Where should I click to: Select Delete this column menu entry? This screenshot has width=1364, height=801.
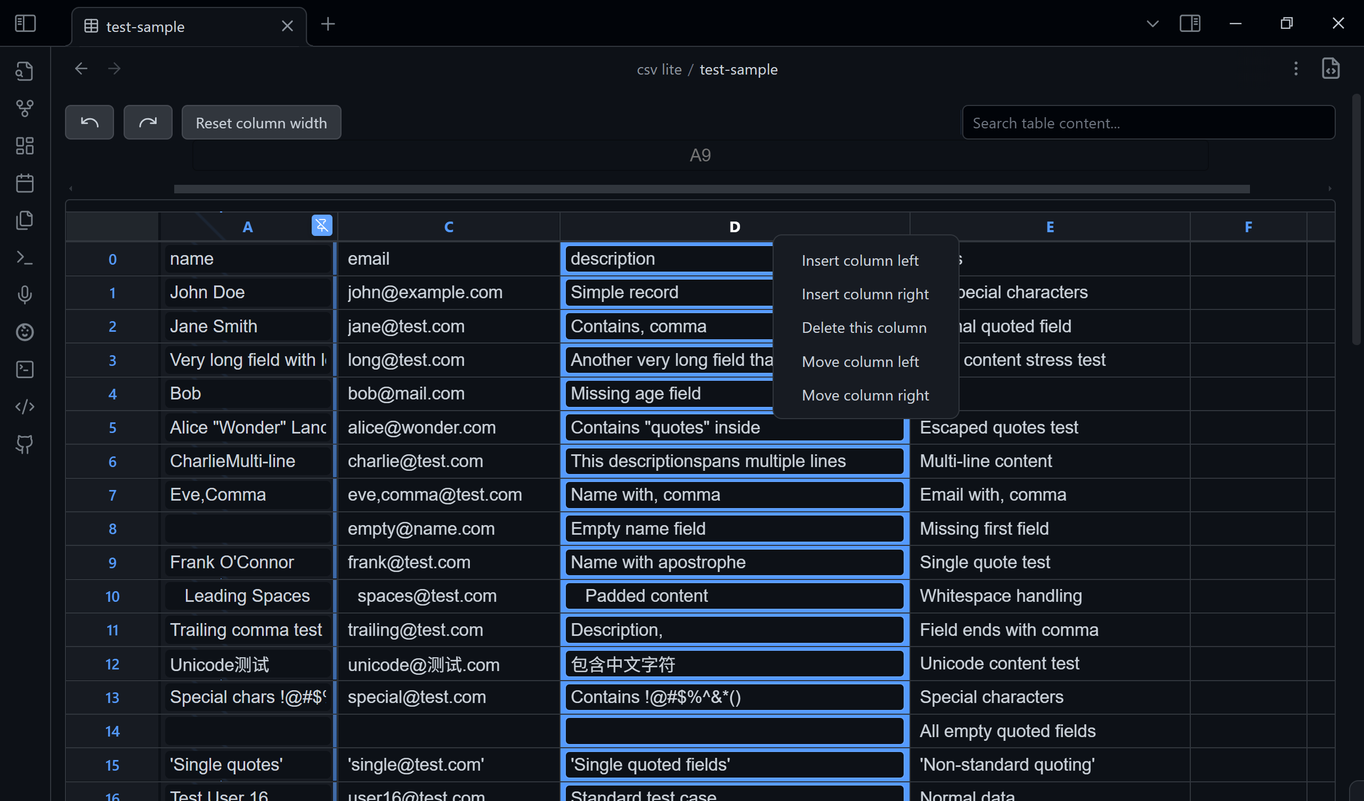click(864, 328)
